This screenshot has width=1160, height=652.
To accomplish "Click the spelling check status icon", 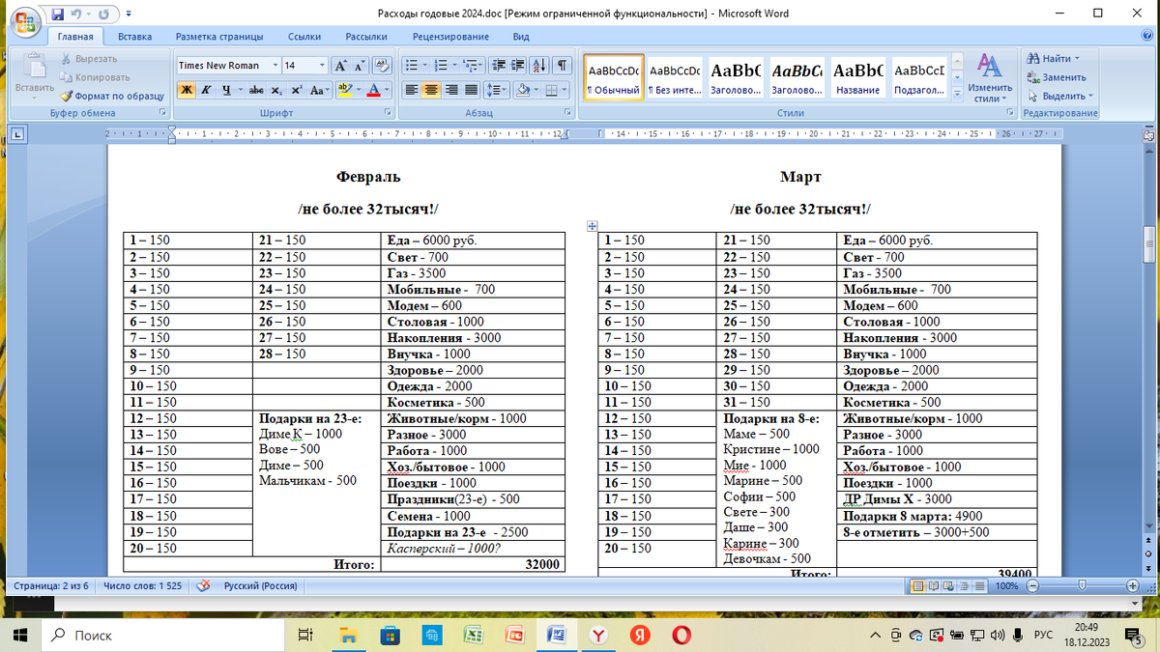I will click(x=203, y=585).
